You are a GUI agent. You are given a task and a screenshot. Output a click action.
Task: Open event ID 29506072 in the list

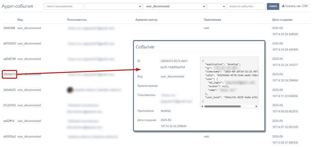coord(10,74)
